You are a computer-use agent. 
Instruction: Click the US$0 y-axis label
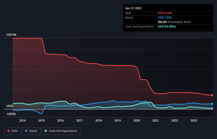click(x=10, y=106)
